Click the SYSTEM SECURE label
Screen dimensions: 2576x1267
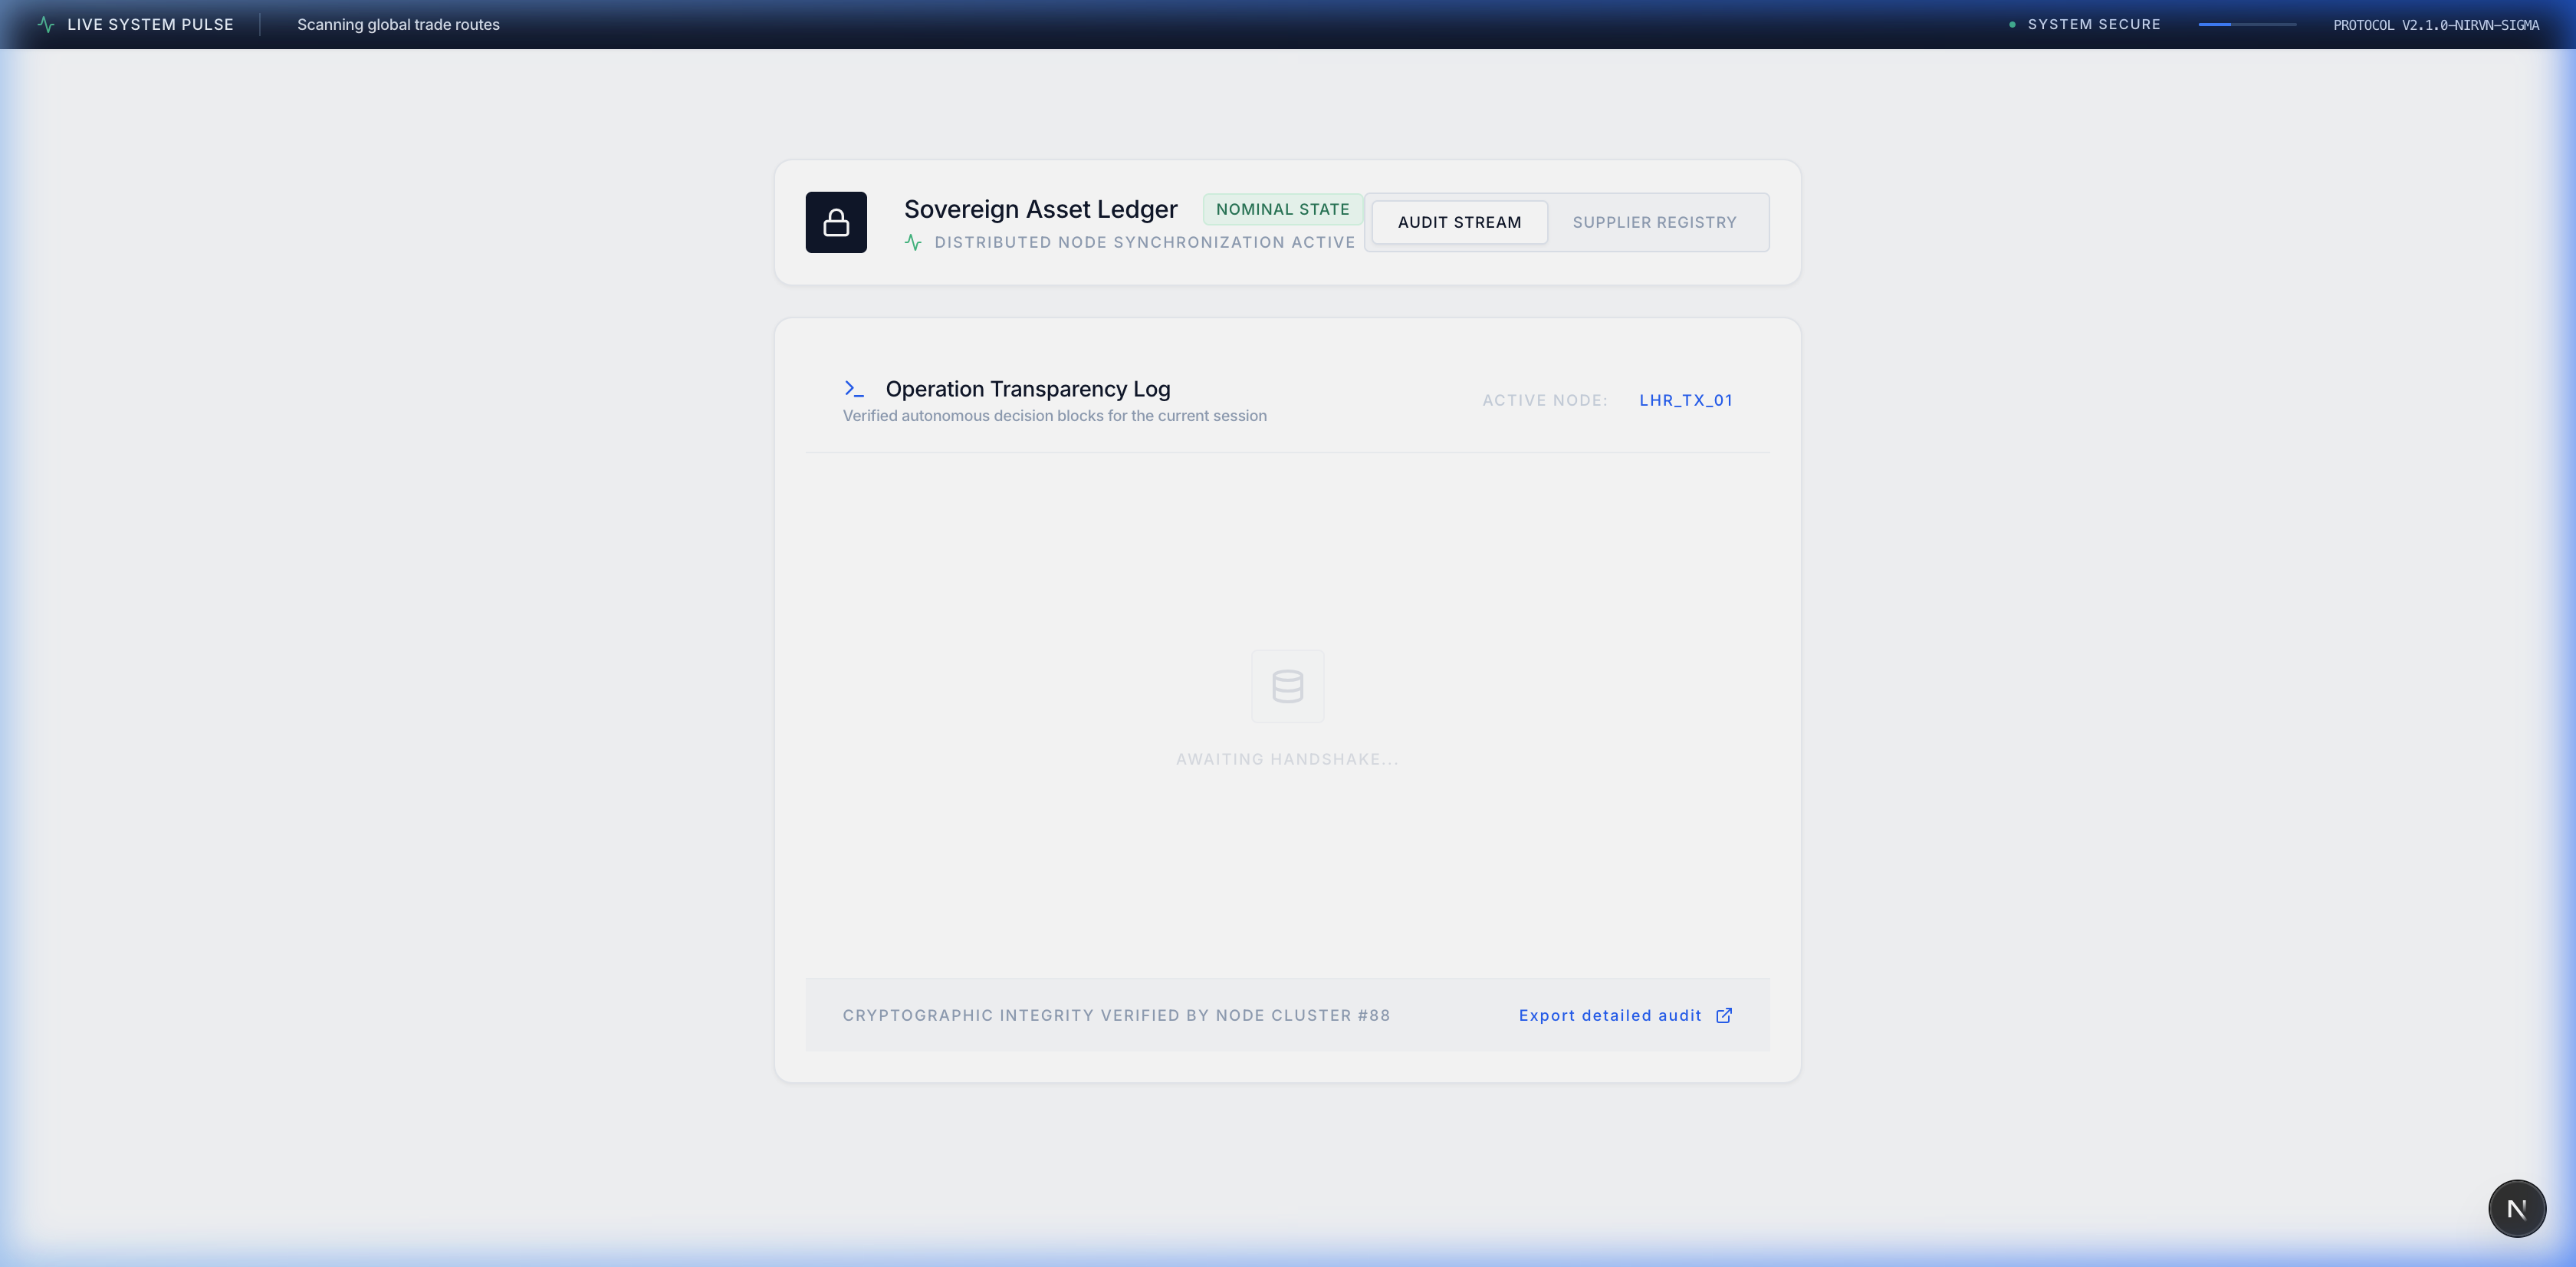pos(2094,24)
